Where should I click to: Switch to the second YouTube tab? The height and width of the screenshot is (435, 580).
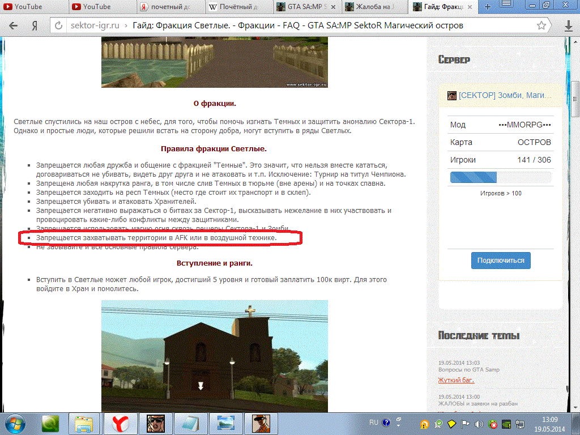point(102,7)
